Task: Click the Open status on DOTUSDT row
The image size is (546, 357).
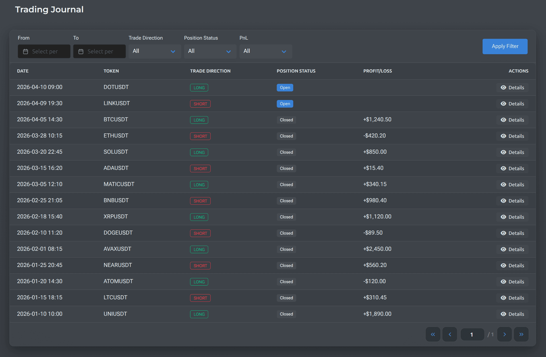Action: click(285, 87)
